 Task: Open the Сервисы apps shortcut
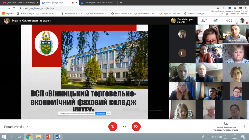(8, 14)
